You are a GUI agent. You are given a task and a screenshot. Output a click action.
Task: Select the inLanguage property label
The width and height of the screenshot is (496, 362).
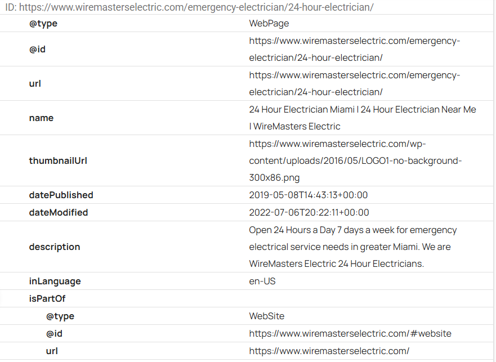pyautogui.click(x=55, y=281)
